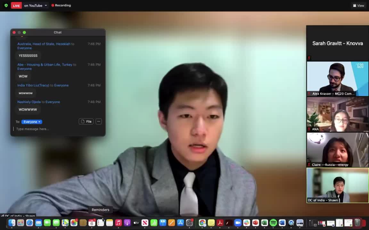The height and width of the screenshot is (230, 369).
Task: Open Maps from the dock
Action: tap(65, 223)
